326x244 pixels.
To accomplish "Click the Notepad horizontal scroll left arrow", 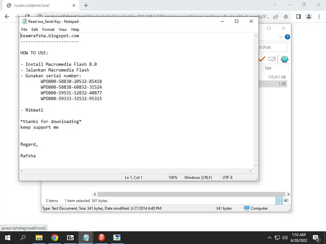I will click(22, 171).
